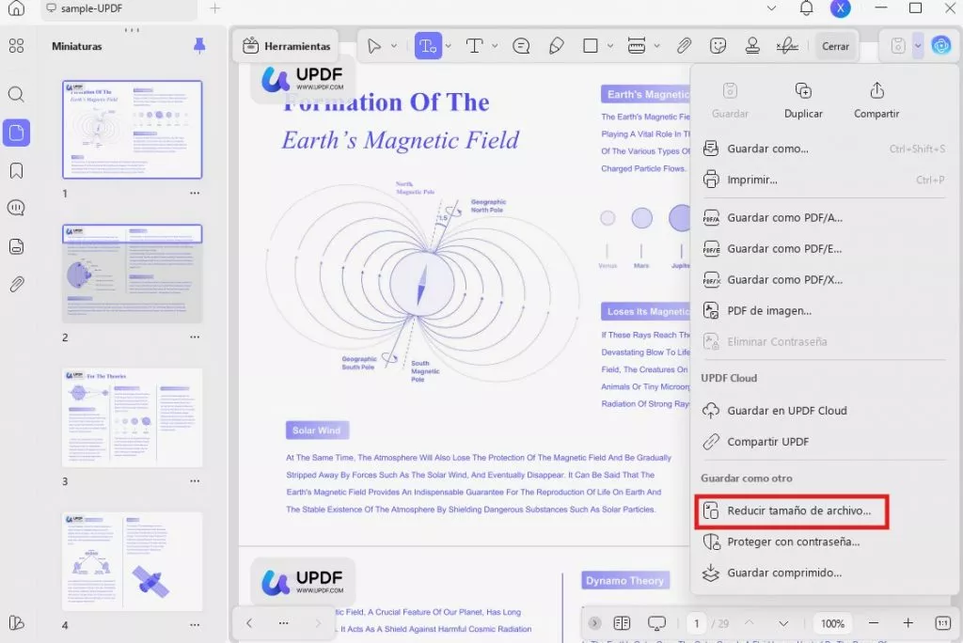This screenshot has height=643, width=963.
Task: Click the 100% zoom level field
Action: click(x=832, y=623)
